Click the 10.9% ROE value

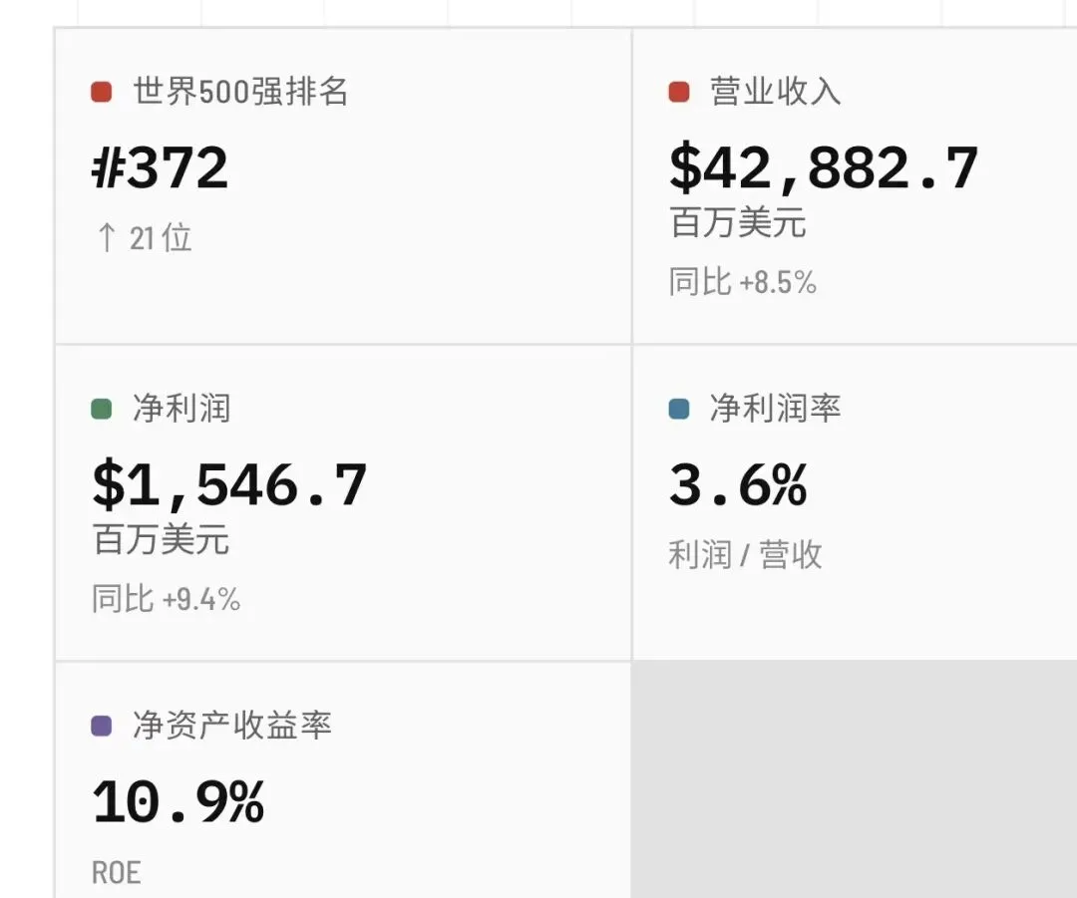point(179,802)
